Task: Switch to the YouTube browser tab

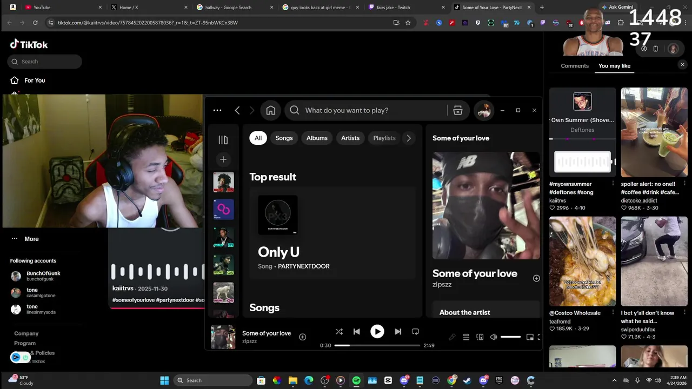Action: pos(64,8)
